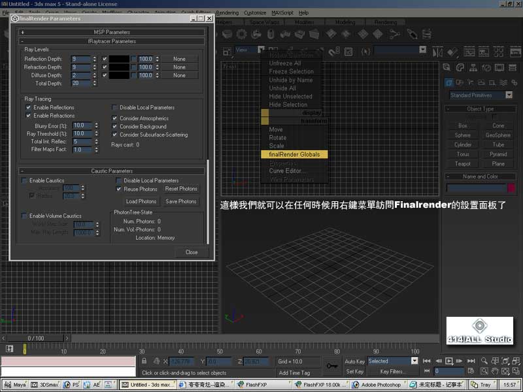Click the Save Photons button
Image resolution: width=523 pixels, height=392 pixels.
(x=181, y=201)
